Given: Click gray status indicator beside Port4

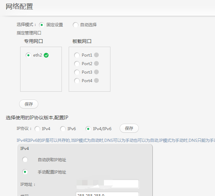Looking at the screenshot, I should (x=96, y=80).
